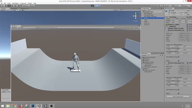
Task: Select Ramp_Player script in Project
Action: click(148, 72)
